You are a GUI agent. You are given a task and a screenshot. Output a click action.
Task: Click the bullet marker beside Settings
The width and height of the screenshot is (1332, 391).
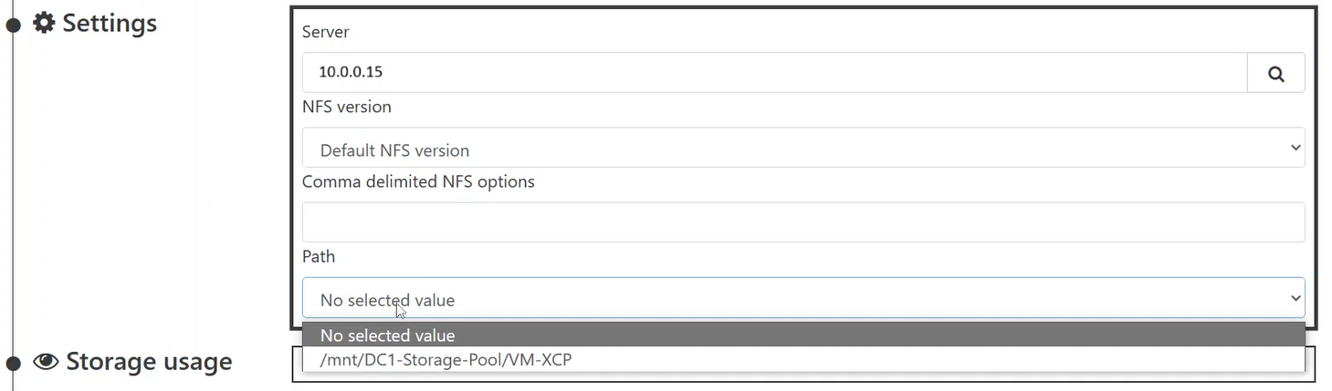13,25
